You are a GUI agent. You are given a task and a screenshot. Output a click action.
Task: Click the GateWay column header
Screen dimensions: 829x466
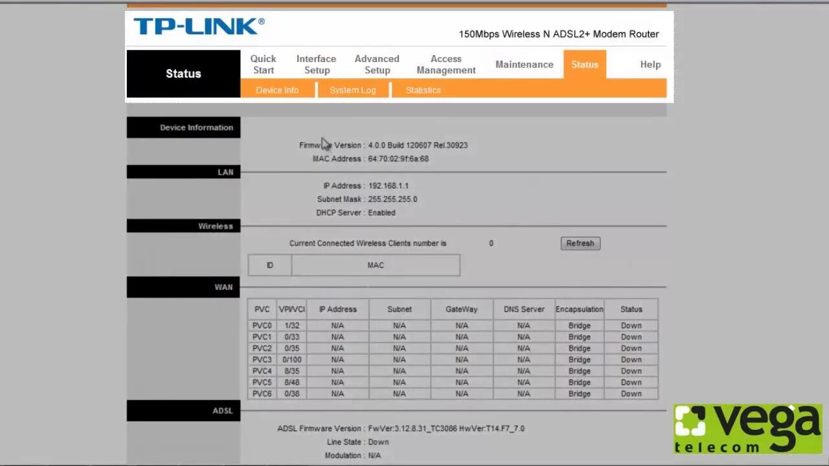[461, 309]
